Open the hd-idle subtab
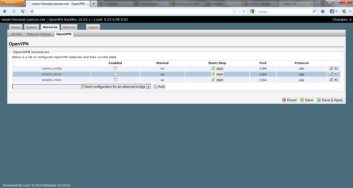 coord(16,34)
